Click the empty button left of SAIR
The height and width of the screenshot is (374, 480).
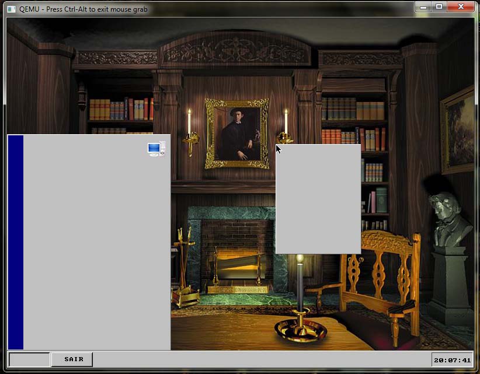[x=29, y=359]
